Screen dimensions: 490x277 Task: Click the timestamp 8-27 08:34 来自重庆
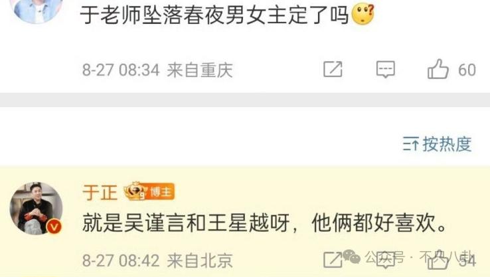tap(157, 70)
